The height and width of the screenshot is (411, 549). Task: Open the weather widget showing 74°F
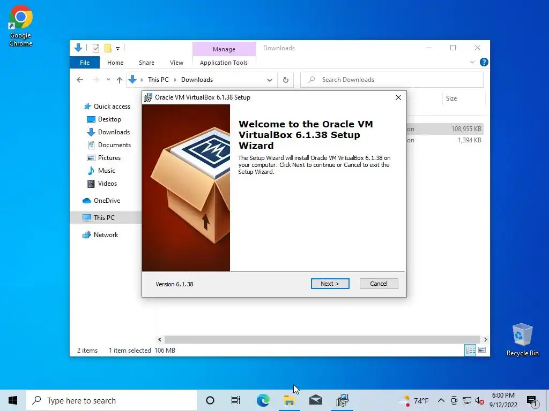tap(414, 400)
